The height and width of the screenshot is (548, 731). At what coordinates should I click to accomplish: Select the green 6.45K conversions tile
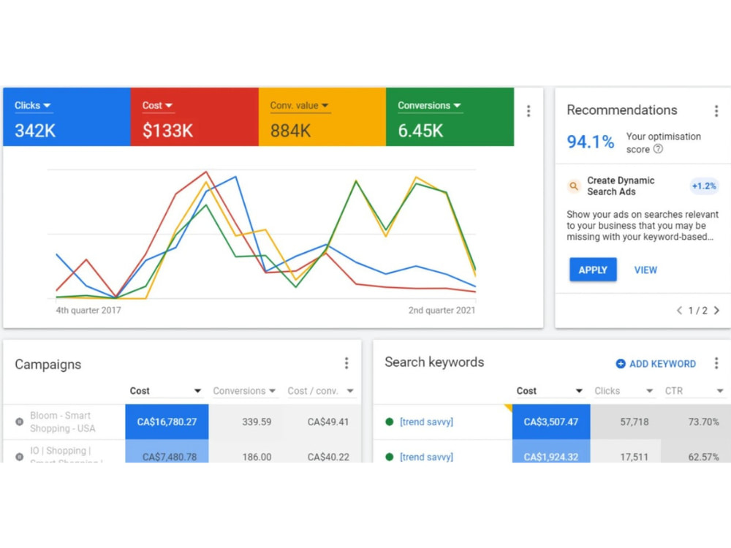point(450,117)
